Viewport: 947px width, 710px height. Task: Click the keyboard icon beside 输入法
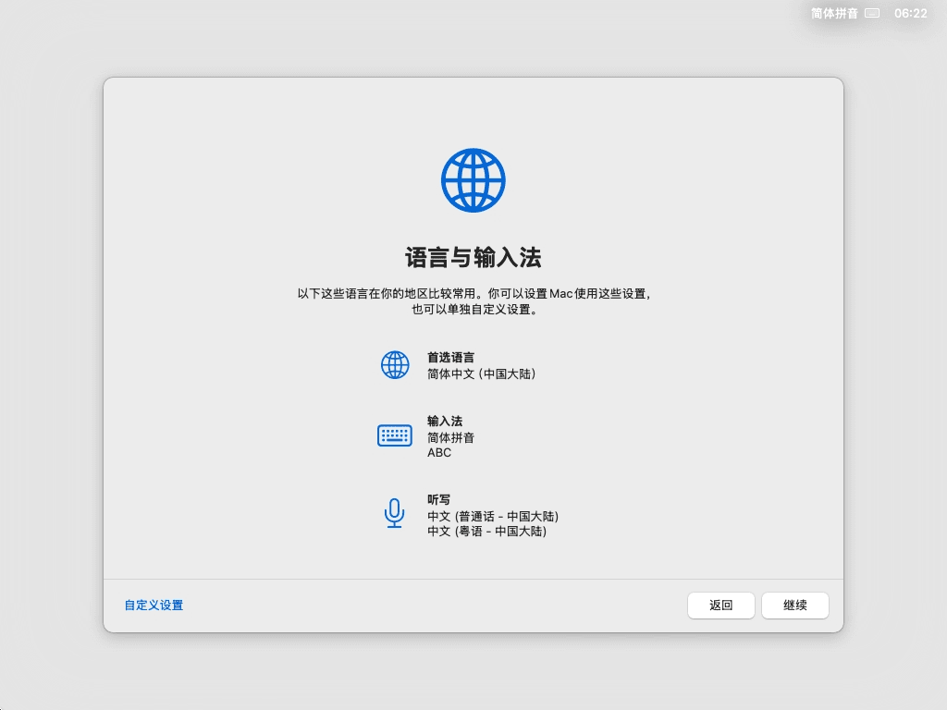[395, 435]
